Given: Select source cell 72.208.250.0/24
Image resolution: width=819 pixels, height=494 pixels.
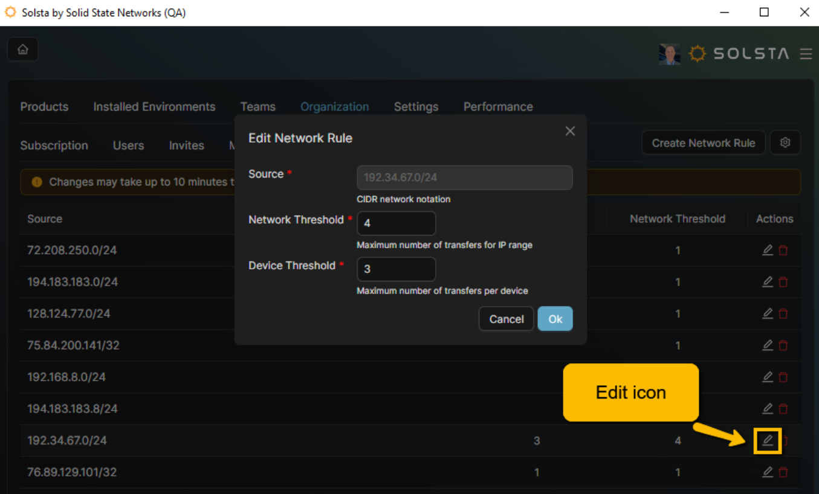Looking at the screenshot, I should click(x=72, y=250).
